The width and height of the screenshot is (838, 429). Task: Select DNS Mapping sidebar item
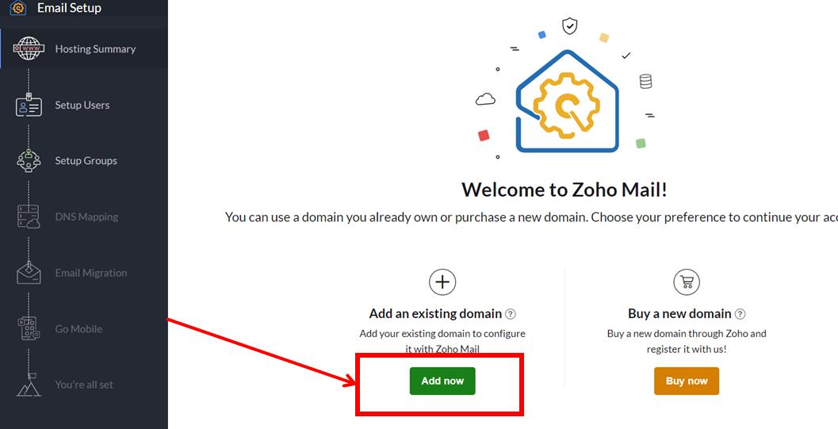click(x=86, y=216)
